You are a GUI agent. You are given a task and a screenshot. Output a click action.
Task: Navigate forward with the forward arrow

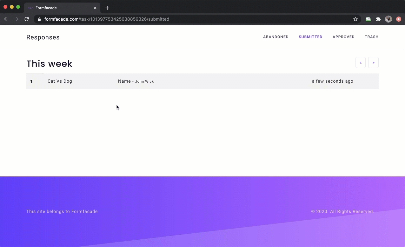pyautogui.click(x=17, y=19)
